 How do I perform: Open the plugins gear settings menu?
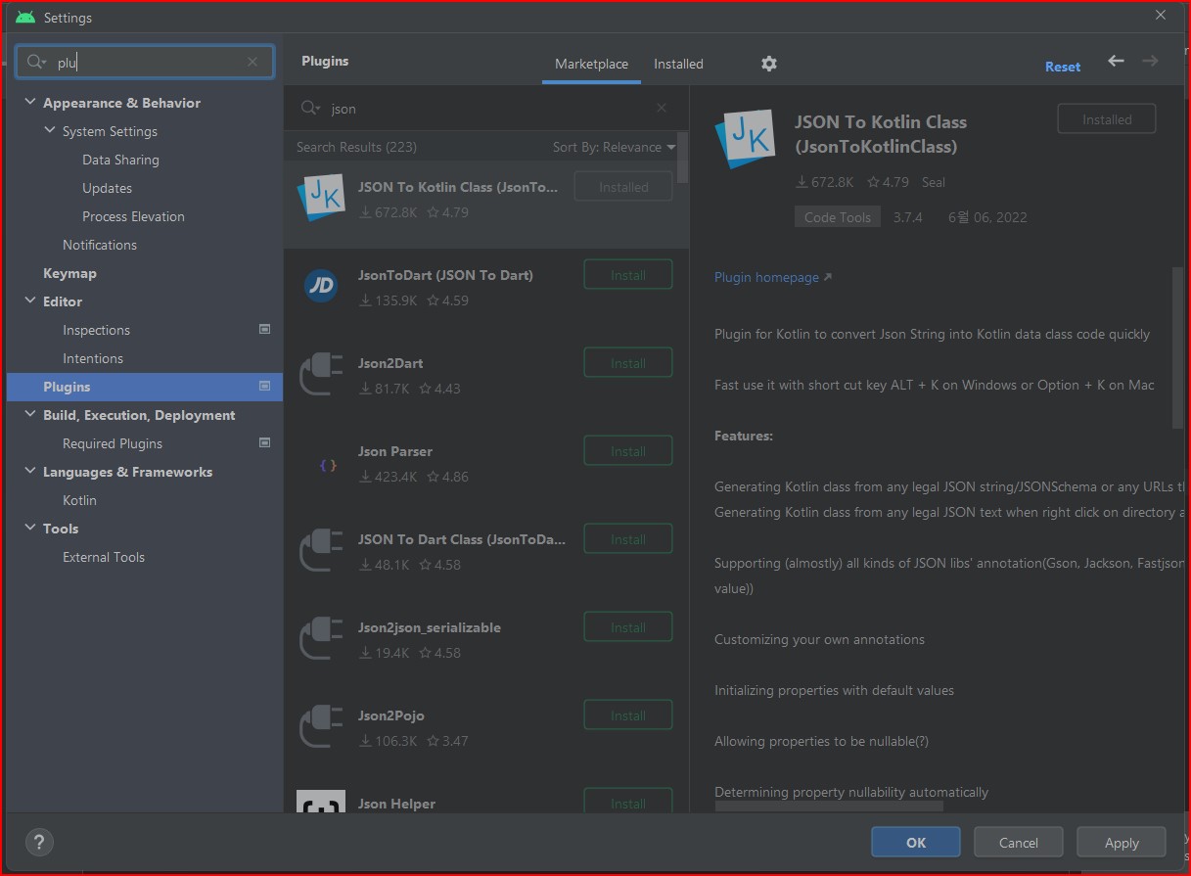pos(769,64)
